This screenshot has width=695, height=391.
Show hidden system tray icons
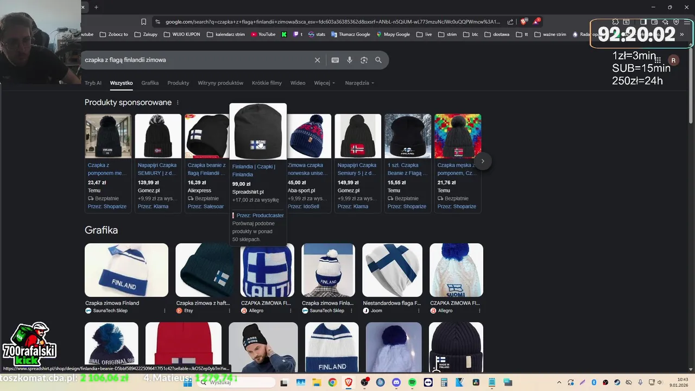click(560, 382)
